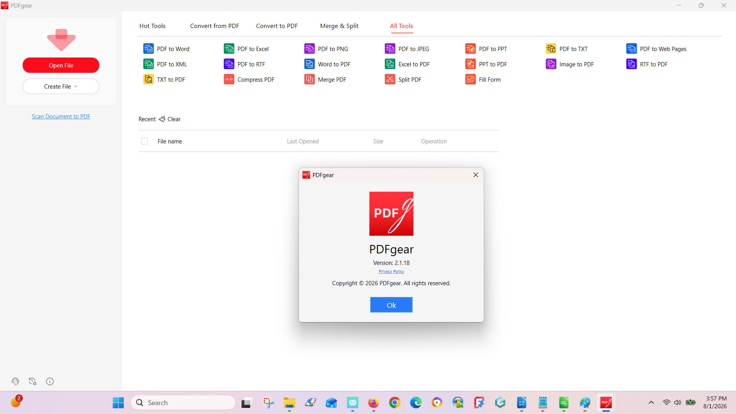Select the Split PDF icon
The width and height of the screenshot is (736, 414).
(390, 79)
